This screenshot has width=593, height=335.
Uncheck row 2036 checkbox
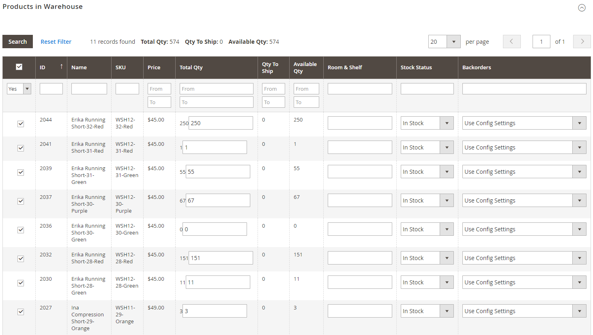click(21, 230)
